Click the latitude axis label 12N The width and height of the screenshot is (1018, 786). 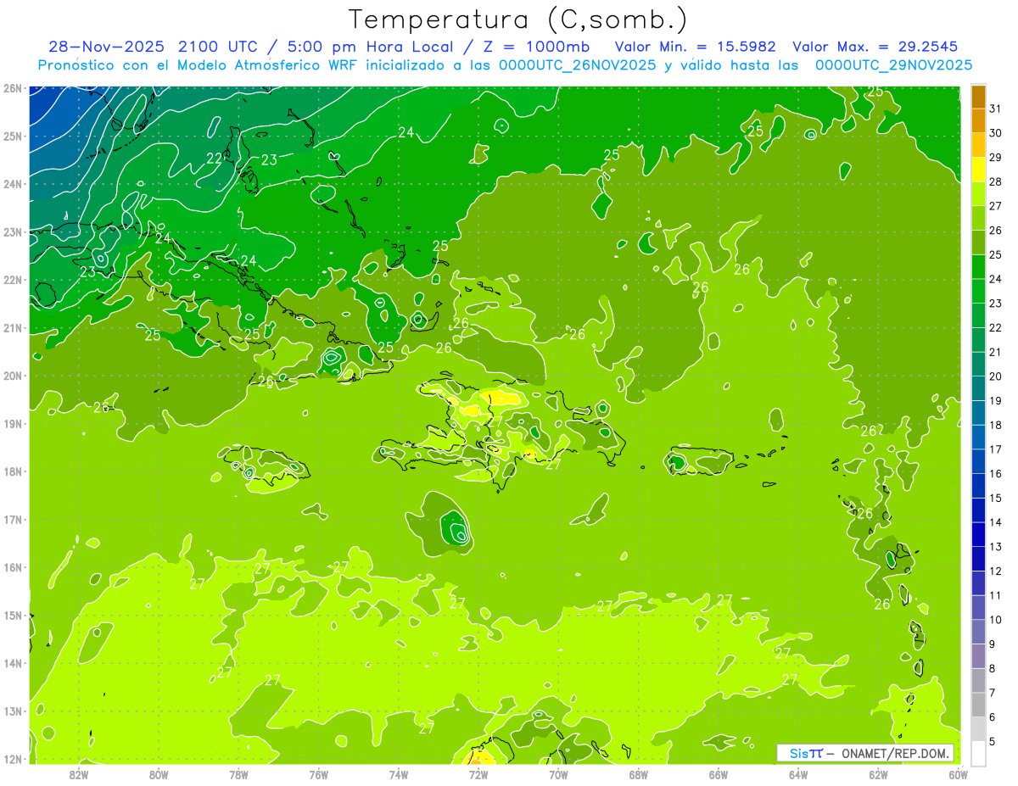click(x=12, y=759)
